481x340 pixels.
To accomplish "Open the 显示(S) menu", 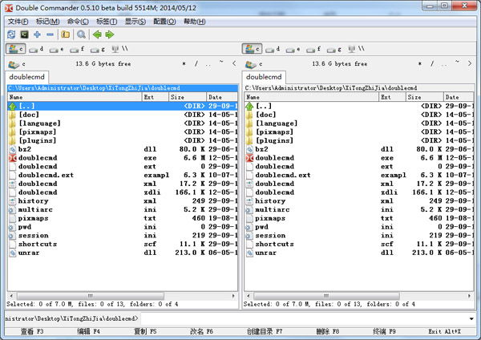I will (x=135, y=22).
